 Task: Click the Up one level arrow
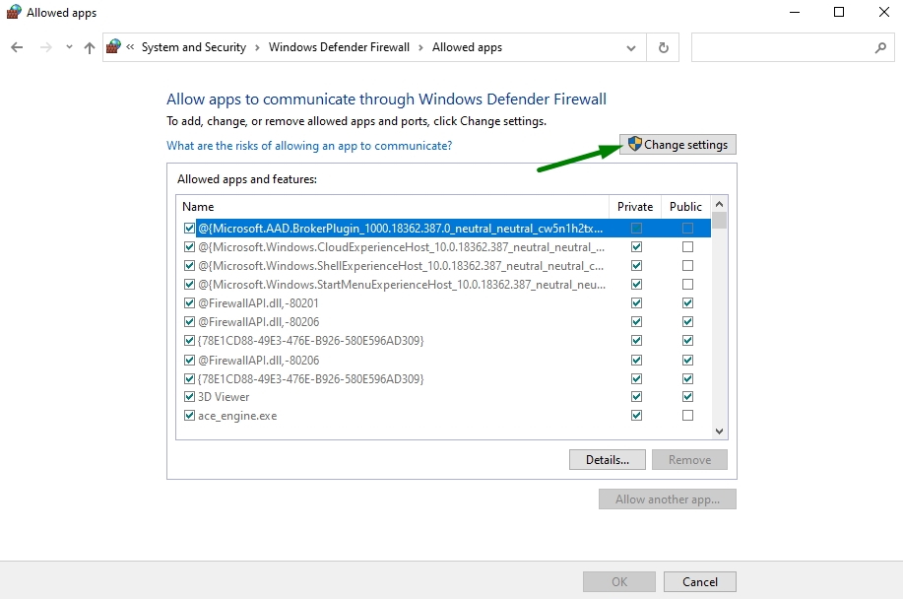tap(90, 47)
